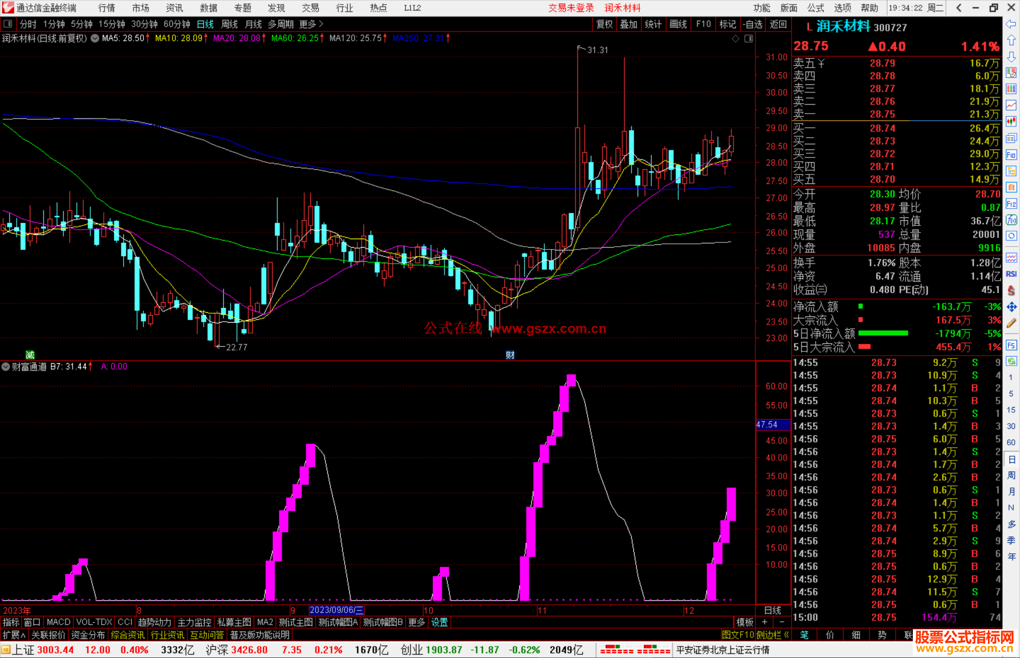1020x658 pixels.
Task: Toggle the indicator circle next to 财富通道
Action: [6, 366]
